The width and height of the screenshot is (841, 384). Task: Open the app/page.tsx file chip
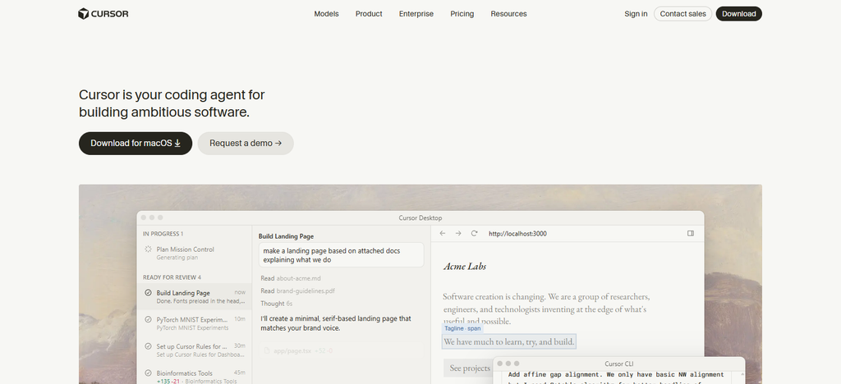point(341,351)
